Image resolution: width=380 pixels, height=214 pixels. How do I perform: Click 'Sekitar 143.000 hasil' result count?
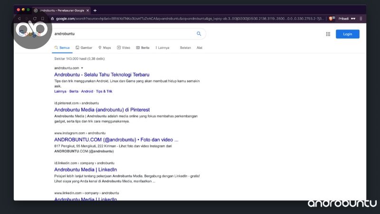79,58
